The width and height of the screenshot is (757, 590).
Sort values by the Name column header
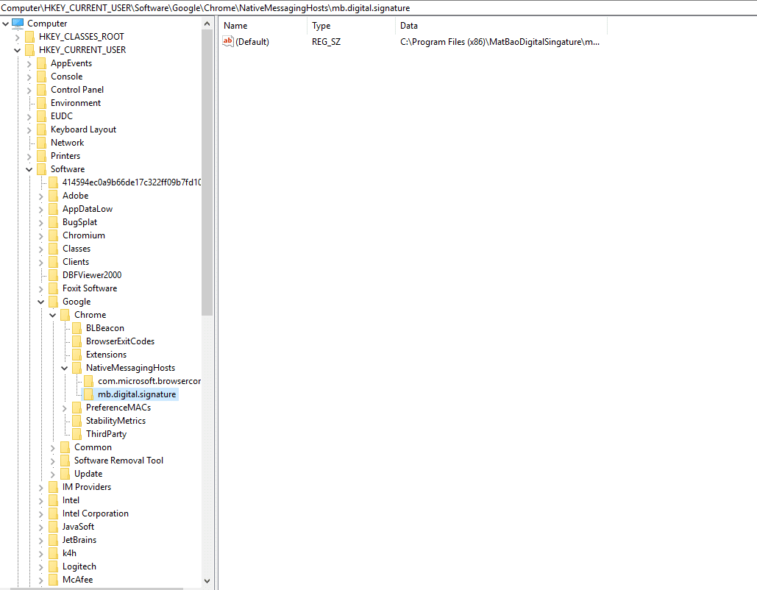coord(263,26)
